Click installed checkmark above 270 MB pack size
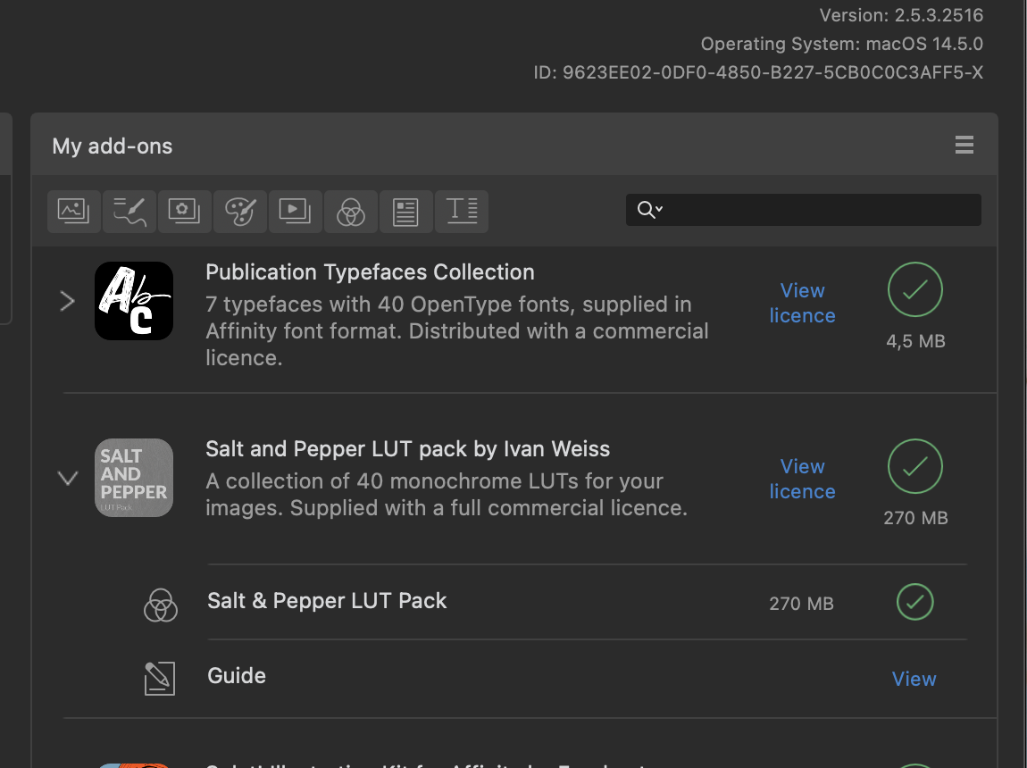 (915, 466)
